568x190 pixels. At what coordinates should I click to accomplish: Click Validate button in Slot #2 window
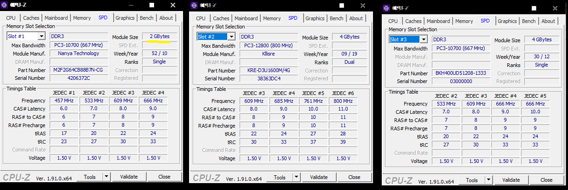[319, 177]
